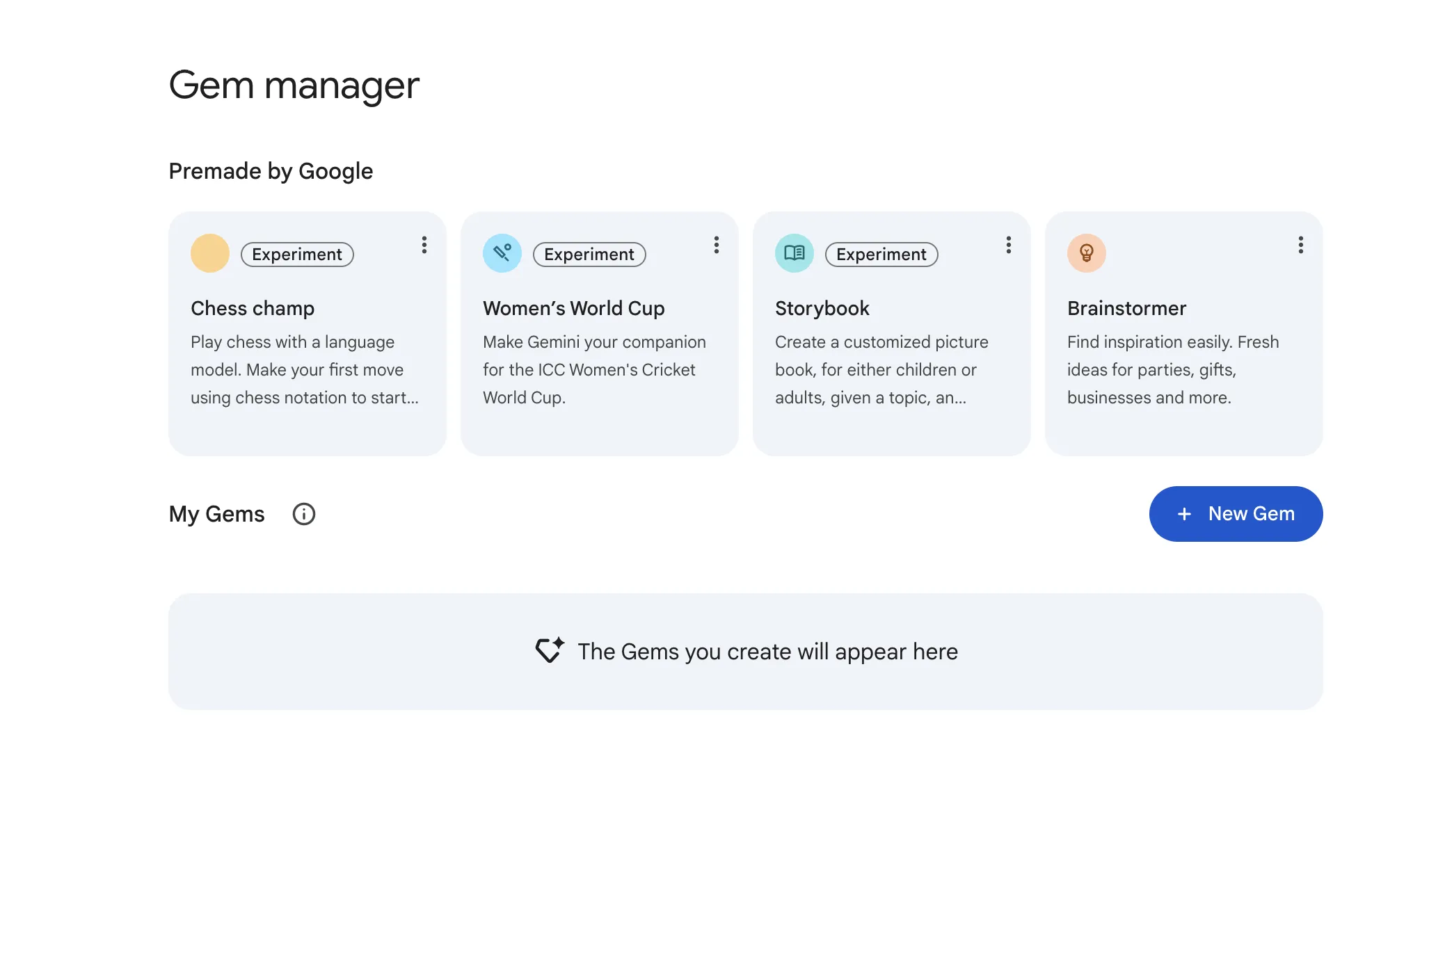
Task: Create a New Gem
Action: coord(1236,514)
